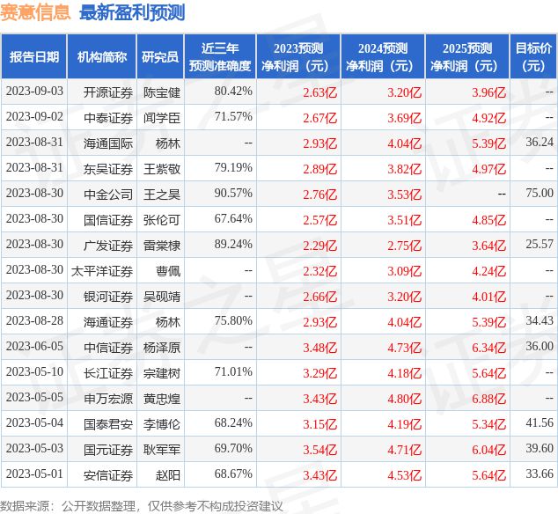The height and width of the screenshot is (514, 558).
Task: Select institution 长江证券
Action: point(108,373)
